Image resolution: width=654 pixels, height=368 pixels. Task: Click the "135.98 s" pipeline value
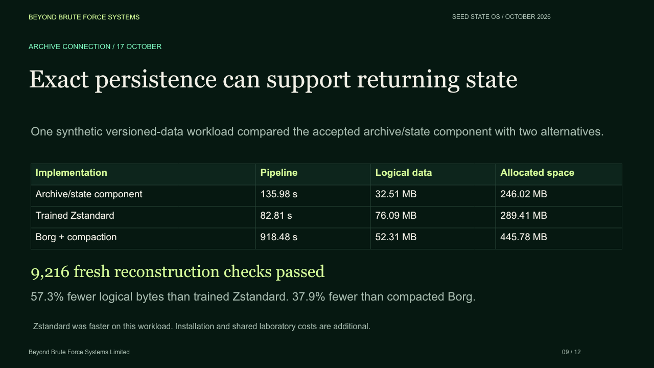(x=313, y=196)
